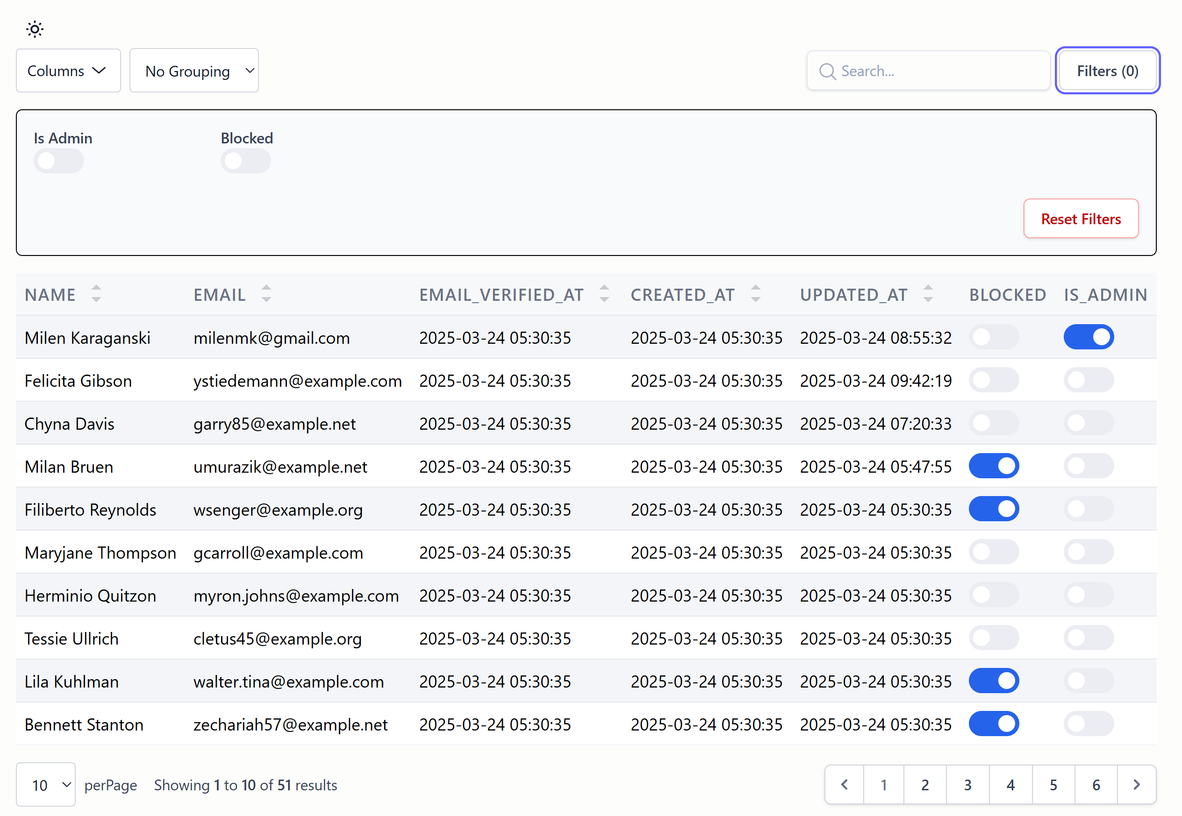Image resolution: width=1182 pixels, height=816 pixels.
Task: Jump to page 6
Action: 1096,785
